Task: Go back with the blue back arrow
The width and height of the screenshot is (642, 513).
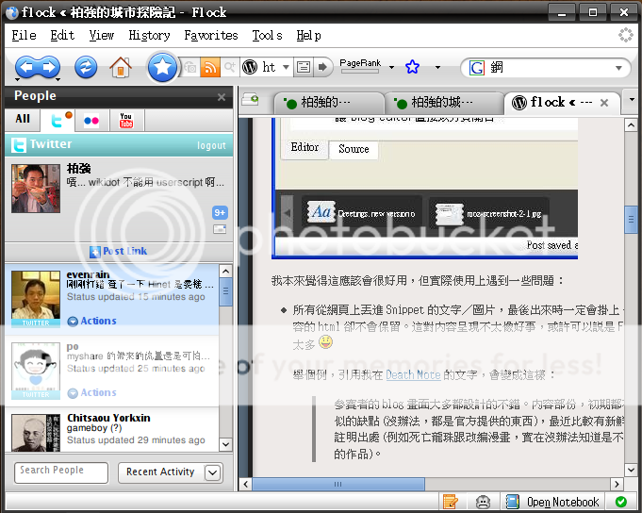Action: [x=27, y=67]
